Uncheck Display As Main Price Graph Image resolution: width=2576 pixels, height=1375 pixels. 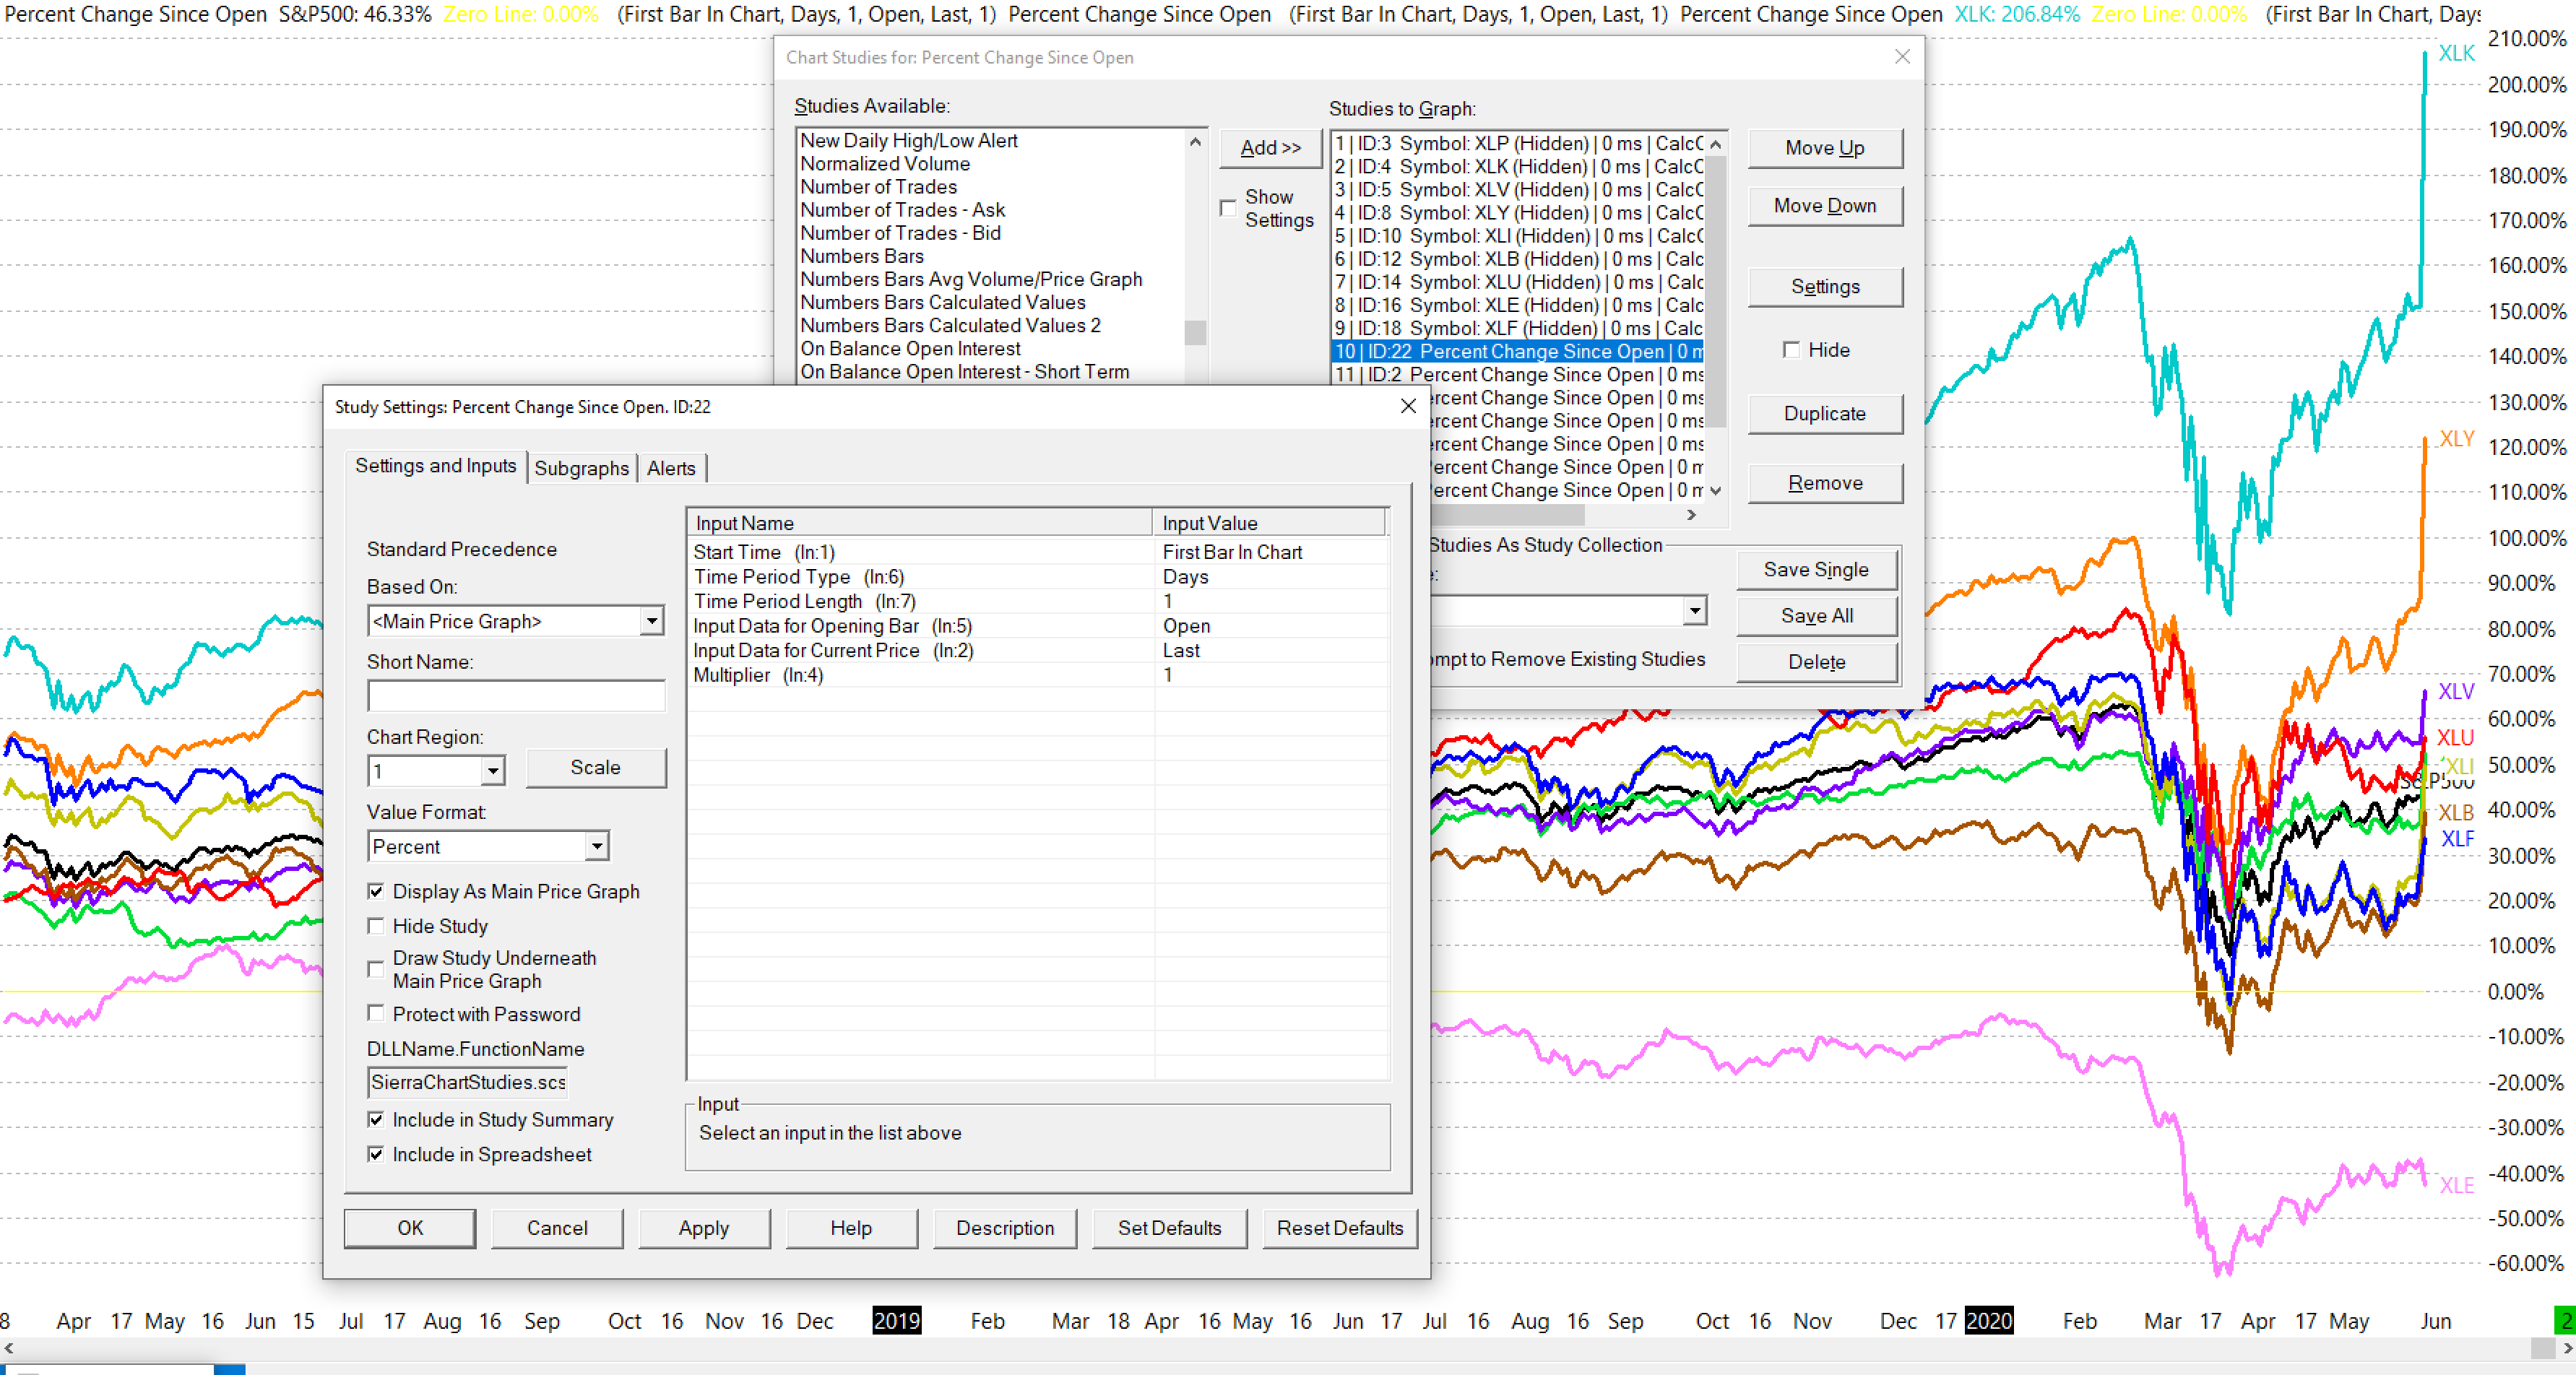coord(376,891)
